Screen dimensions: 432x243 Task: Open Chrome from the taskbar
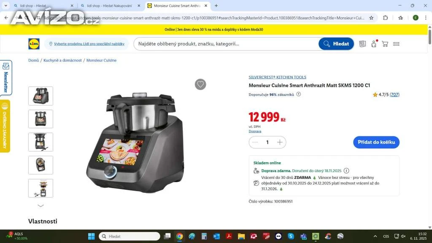coord(179,236)
